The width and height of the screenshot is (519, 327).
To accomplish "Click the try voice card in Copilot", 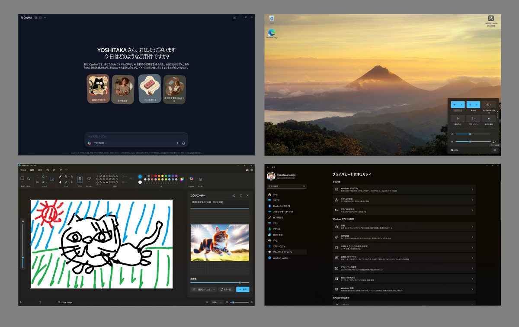I will (x=123, y=90).
